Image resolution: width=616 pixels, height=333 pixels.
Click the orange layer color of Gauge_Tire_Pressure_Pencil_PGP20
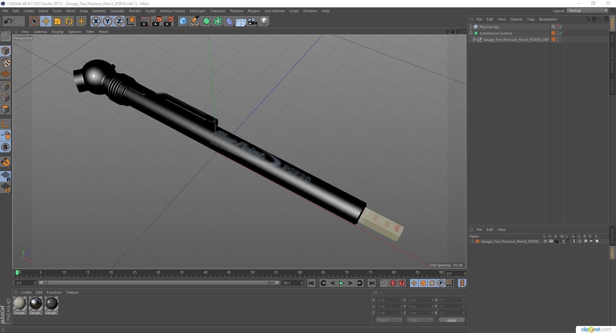pyautogui.click(x=478, y=241)
